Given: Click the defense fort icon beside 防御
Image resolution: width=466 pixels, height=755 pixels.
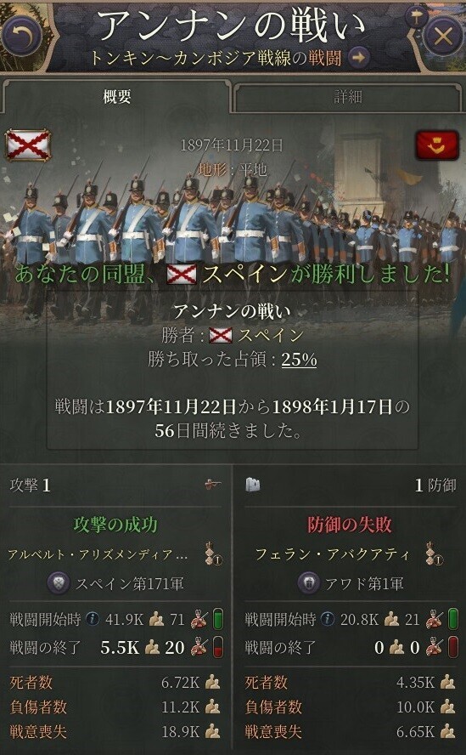Looking at the screenshot, I should (x=252, y=485).
